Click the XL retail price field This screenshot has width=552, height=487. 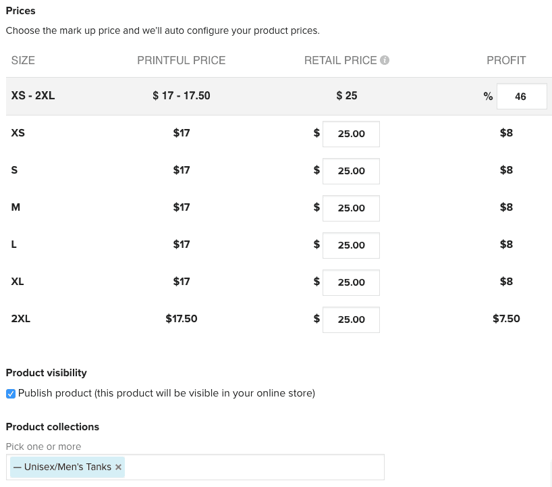pyautogui.click(x=351, y=282)
